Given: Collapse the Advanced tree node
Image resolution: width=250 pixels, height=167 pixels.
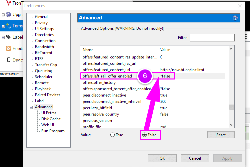Looking at the screenshot, I should pos(31,107).
